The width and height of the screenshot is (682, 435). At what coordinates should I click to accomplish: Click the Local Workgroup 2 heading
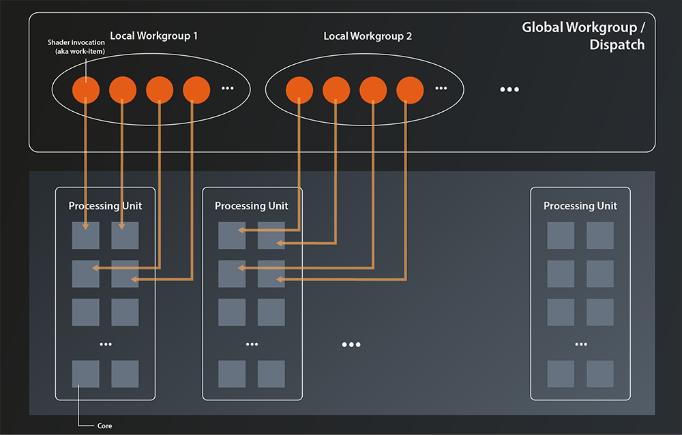[368, 35]
